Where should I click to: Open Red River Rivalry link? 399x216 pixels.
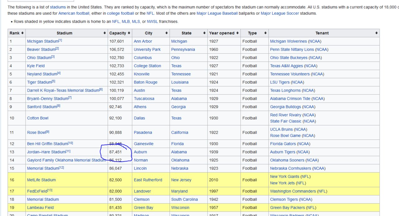286,115
